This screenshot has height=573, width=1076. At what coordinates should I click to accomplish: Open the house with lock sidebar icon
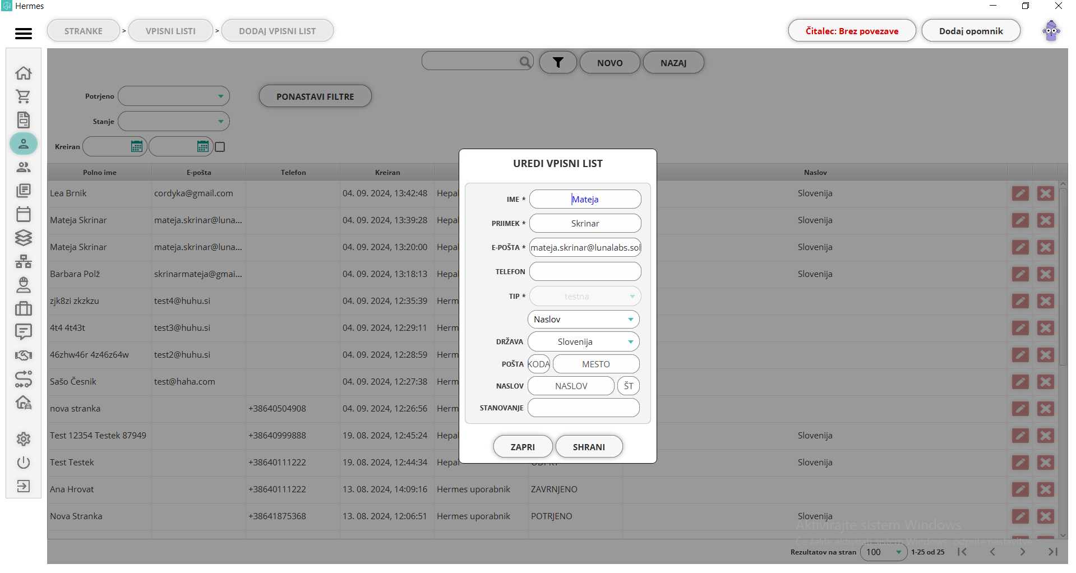pos(24,403)
